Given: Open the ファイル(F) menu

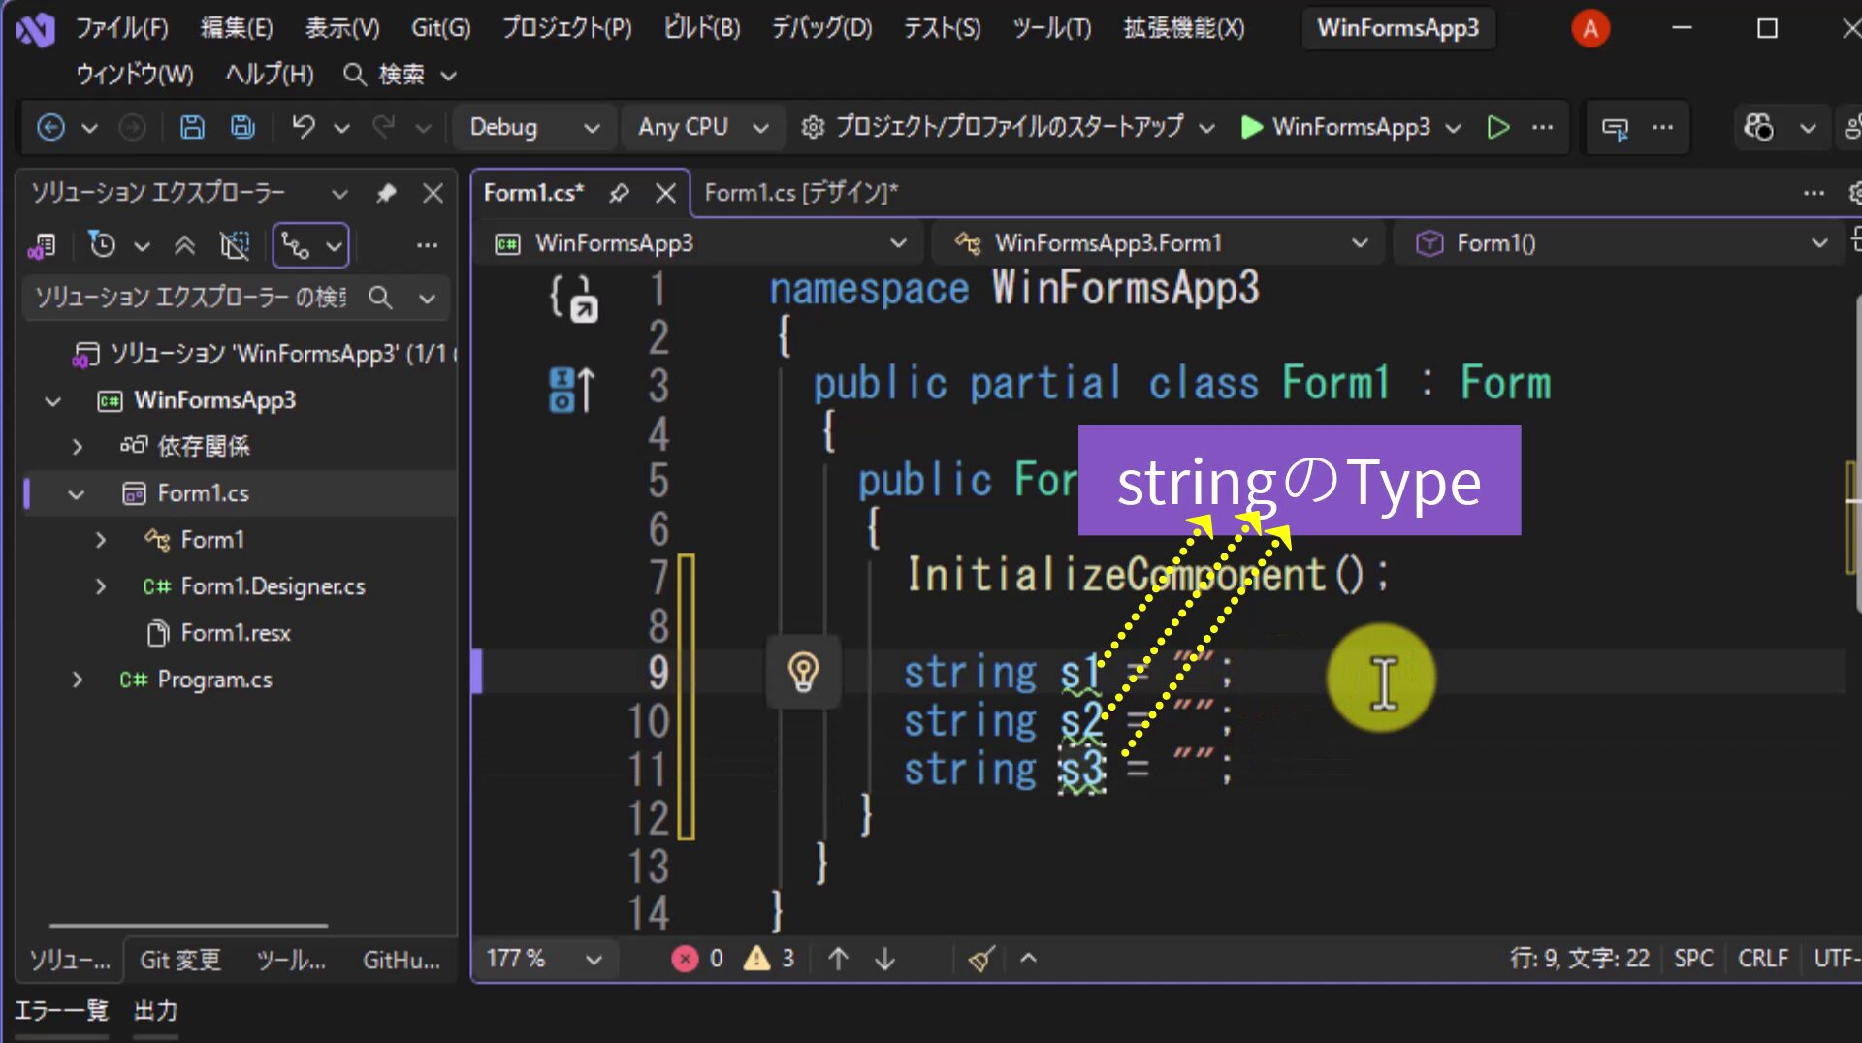Looking at the screenshot, I should coord(121,28).
